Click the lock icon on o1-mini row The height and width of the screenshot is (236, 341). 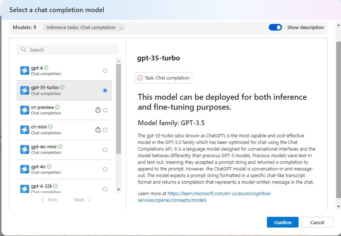pos(98,130)
